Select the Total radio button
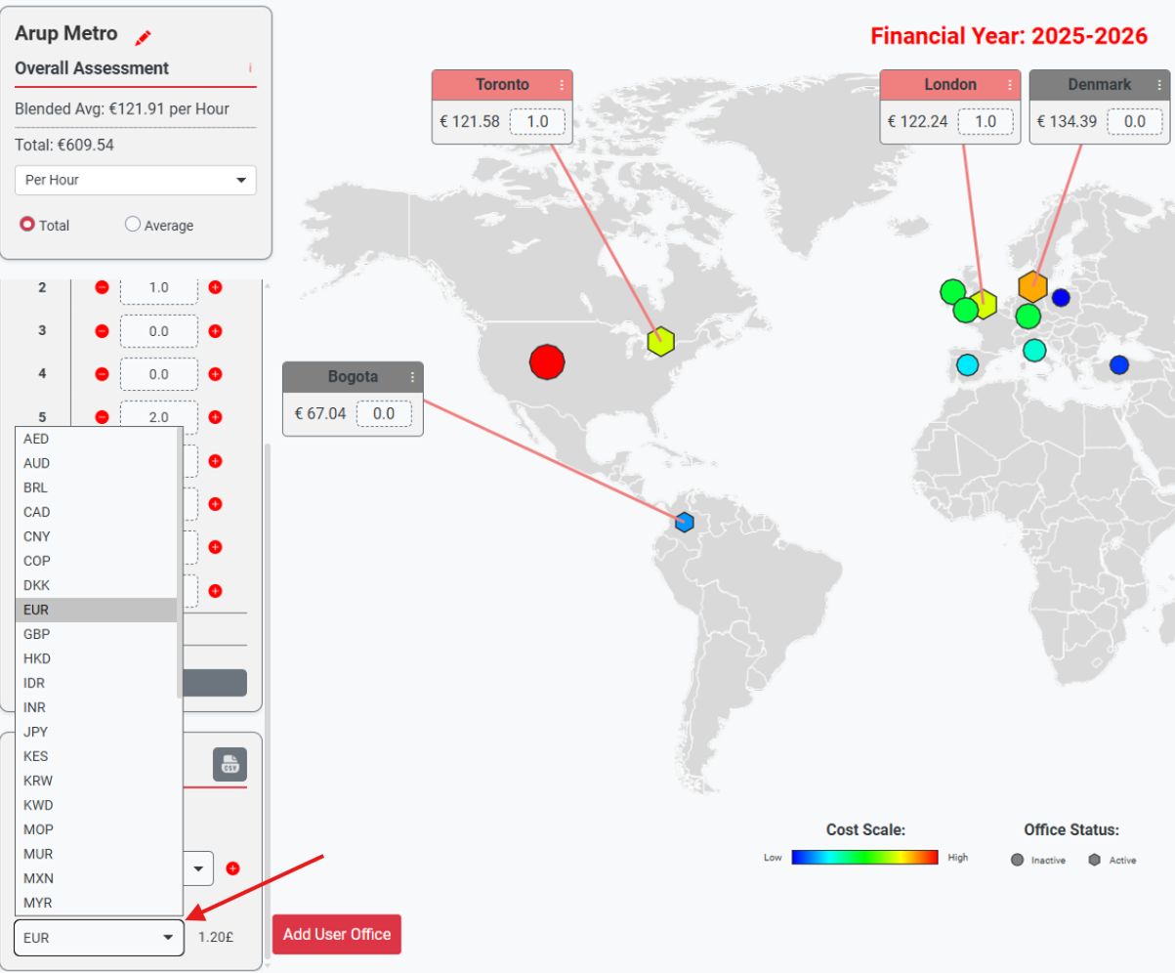The width and height of the screenshot is (1175, 973). 27,225
